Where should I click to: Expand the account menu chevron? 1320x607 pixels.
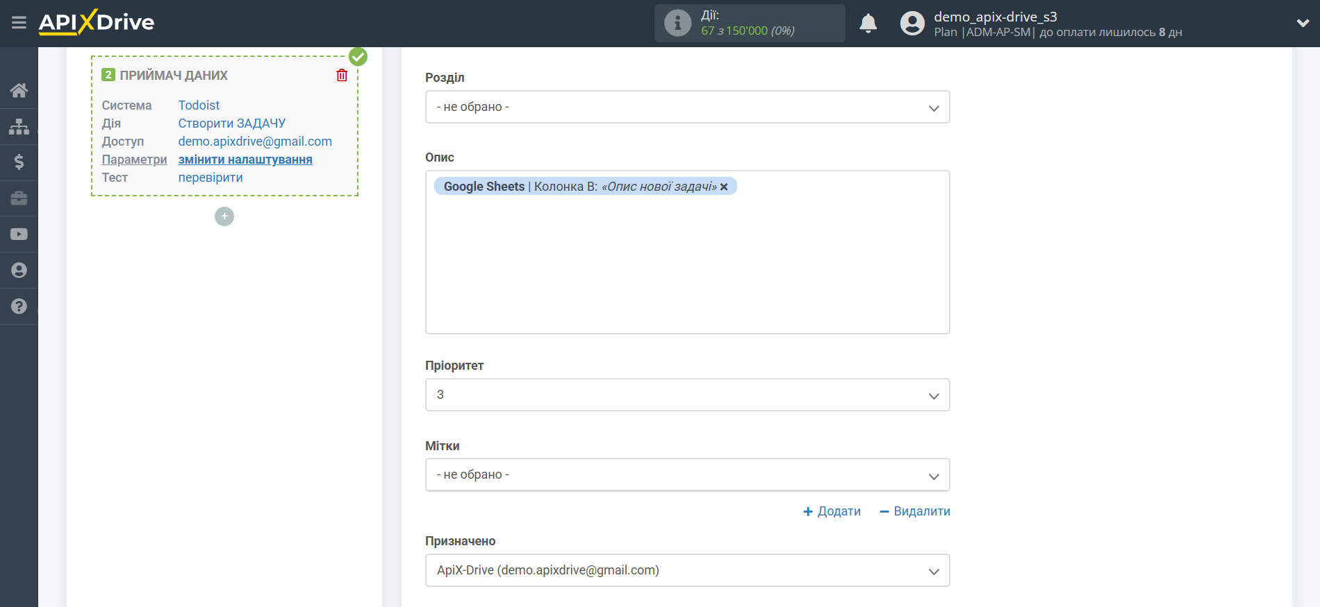(1303, 23)
